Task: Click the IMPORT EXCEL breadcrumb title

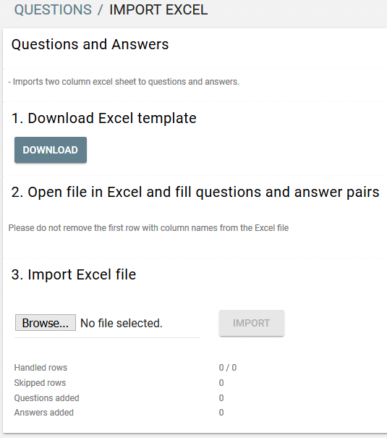Action: click(158, 10)
